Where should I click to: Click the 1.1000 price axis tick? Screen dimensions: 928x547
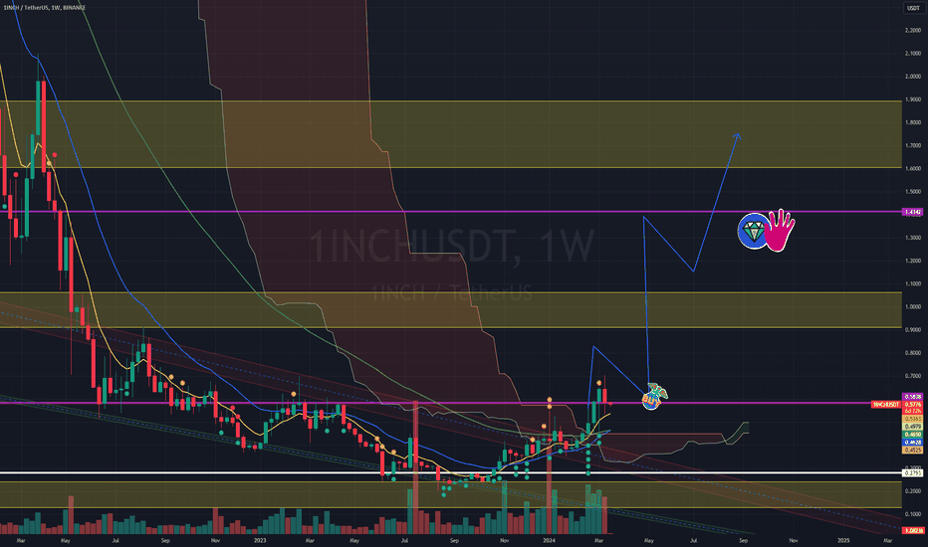pyautogui.click(x=913, y=283)
